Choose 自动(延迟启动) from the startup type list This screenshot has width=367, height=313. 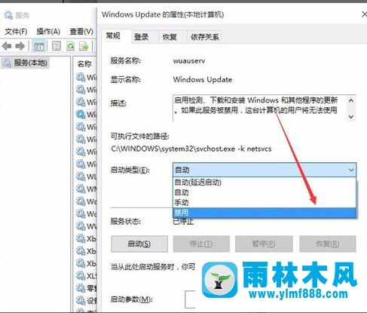[x=265, y=183]
